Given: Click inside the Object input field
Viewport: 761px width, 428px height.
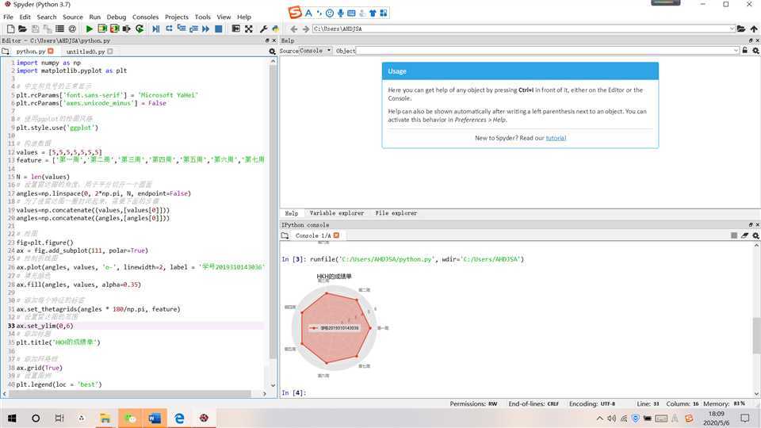Looking at the screenshot, I should point(545,51).
